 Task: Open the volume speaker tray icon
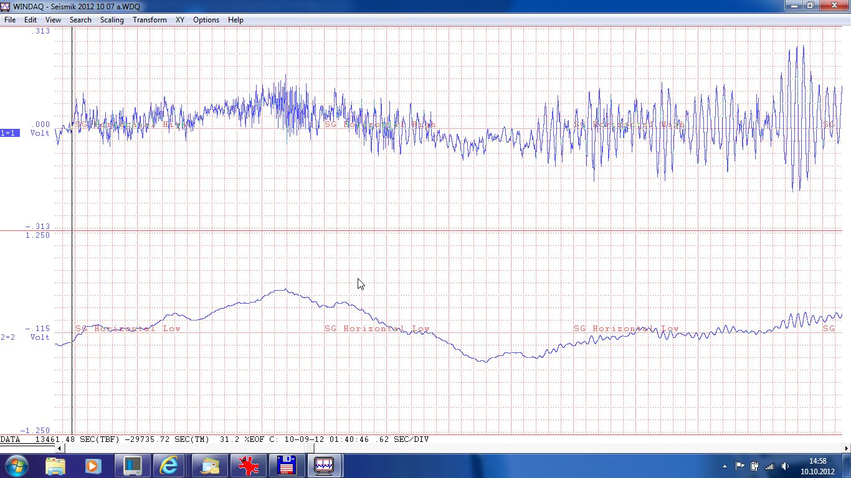click(x=784, y=466)
